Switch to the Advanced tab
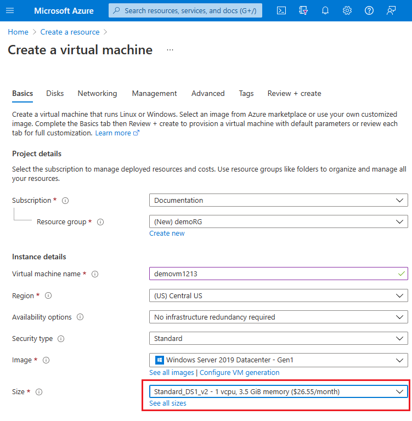The height and width of the screenshot is (421, 412). (208, 93)
